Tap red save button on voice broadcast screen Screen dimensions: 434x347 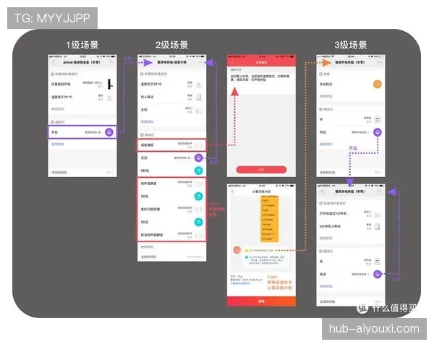click(261, 170)
